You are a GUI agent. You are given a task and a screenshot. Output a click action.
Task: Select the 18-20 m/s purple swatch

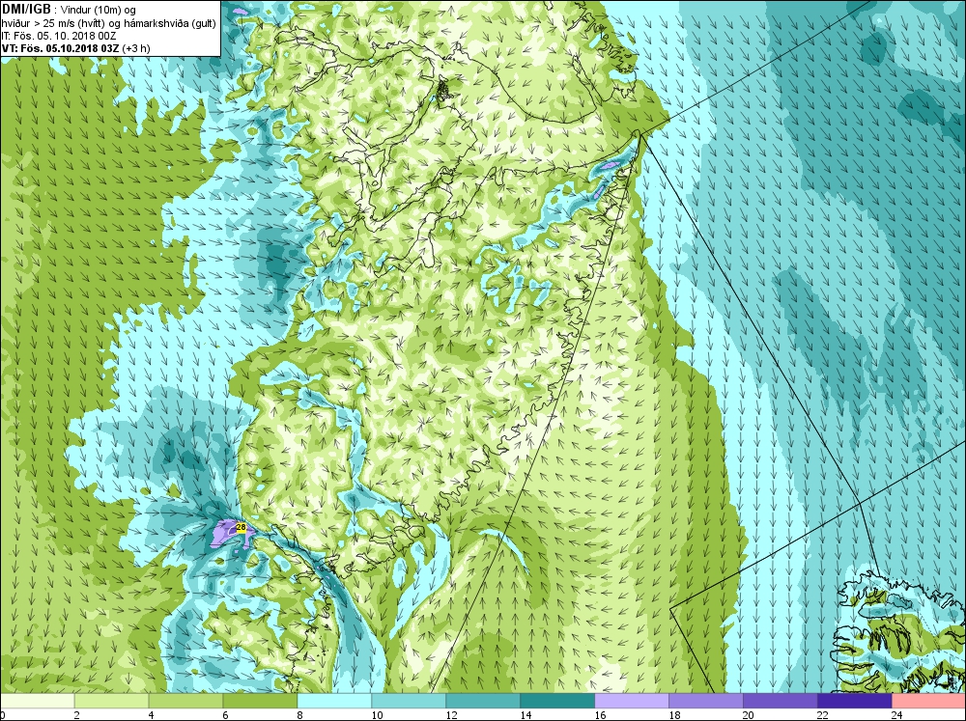pyautogui.click(x=706, y=702)
